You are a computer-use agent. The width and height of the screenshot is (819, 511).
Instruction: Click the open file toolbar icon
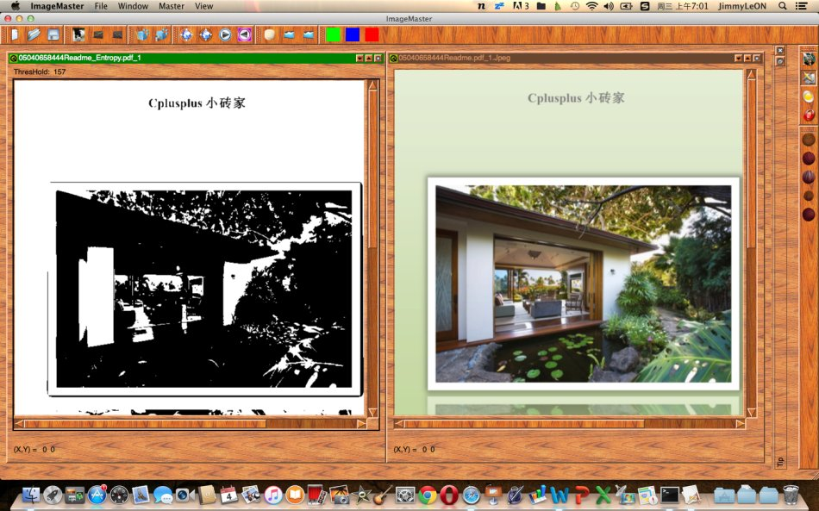click(34, 34)
